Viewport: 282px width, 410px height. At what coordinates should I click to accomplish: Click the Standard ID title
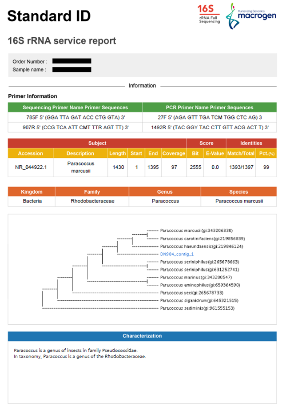coord(49,16)
